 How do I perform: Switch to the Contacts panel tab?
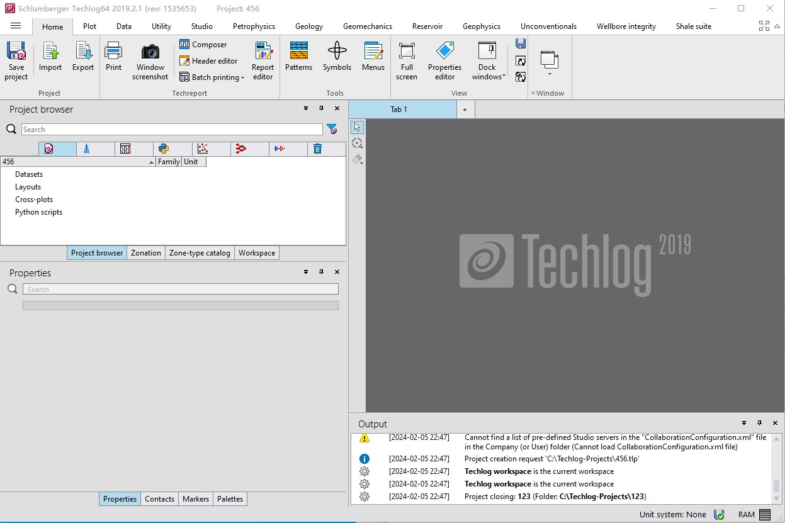point(159,499)
